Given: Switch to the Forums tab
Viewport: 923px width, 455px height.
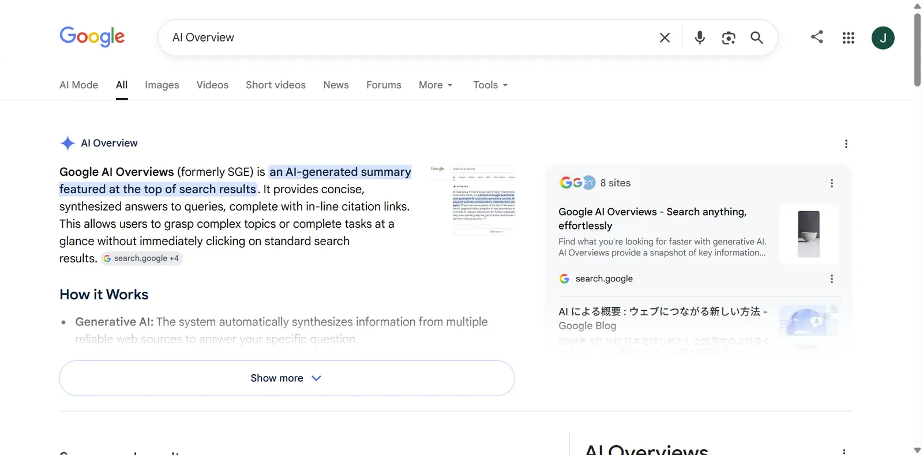Looking at the screenshot, I should 384,85.
